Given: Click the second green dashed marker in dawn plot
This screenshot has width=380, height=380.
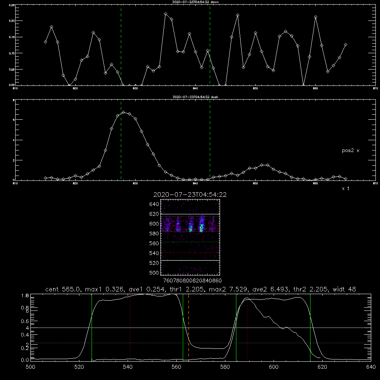Looking at the screenshot, I should [x=210, y=45].
